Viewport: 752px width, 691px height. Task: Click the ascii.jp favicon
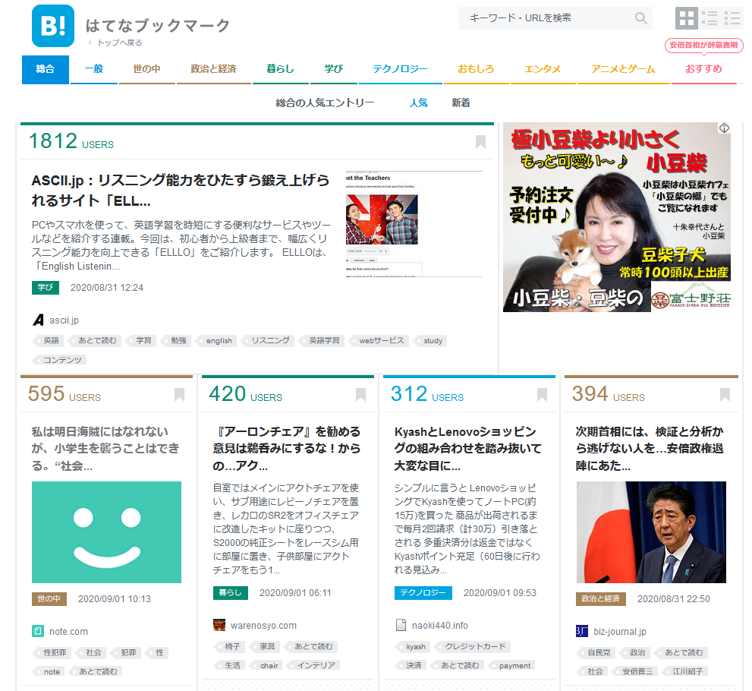[39, 320]
